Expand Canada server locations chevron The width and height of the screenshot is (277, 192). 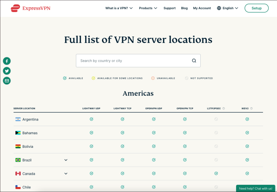(x=66, y=174)
